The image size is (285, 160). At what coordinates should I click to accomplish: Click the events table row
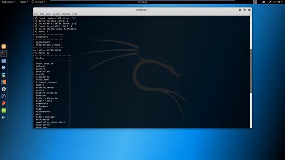click(40, 90)
